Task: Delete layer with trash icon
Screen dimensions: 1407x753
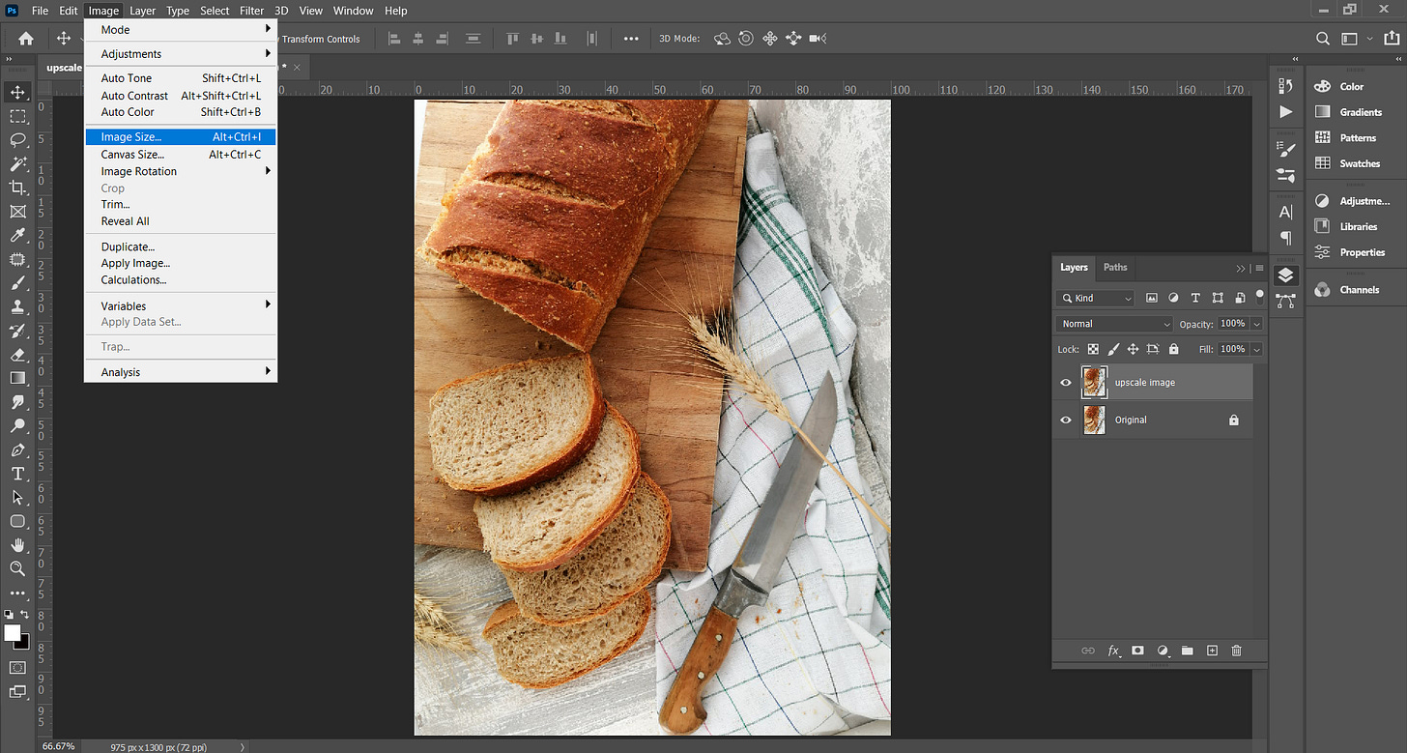Action: point(1236,651)
